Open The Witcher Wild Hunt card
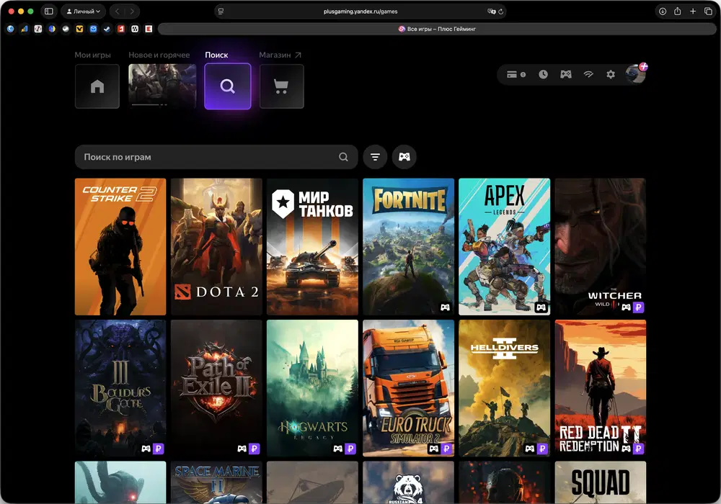 click(600, 246)
